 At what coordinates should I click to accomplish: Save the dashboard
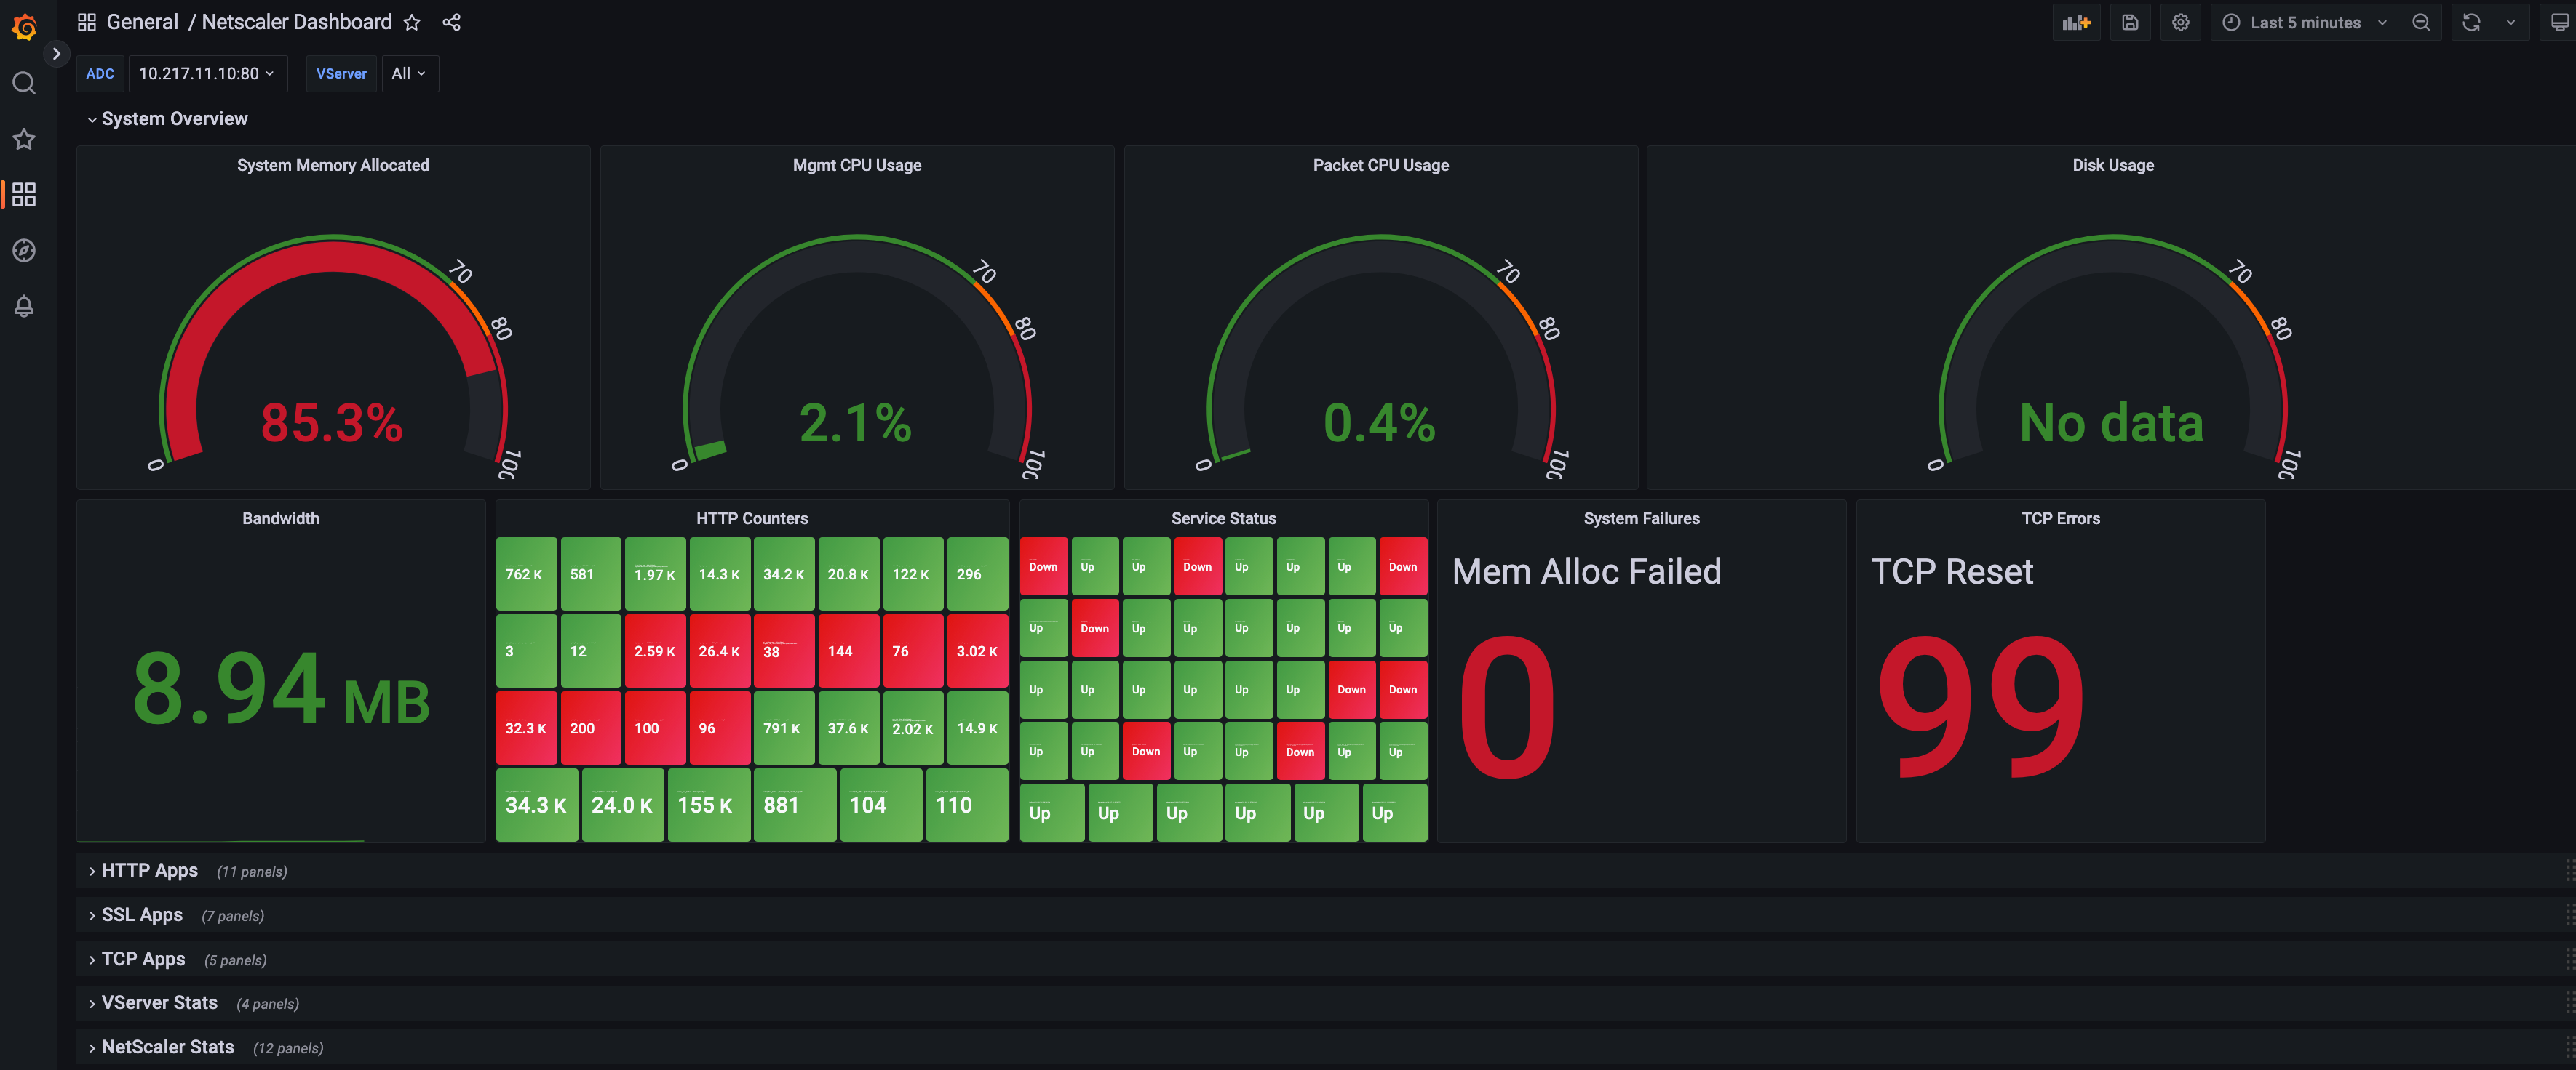point(2130,22)
